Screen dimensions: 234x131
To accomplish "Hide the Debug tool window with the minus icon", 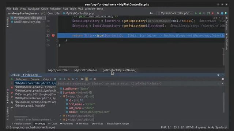I will coord(223,75).
